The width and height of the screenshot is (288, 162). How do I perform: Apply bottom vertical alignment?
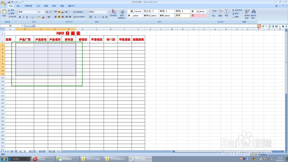tap(62, 12)
